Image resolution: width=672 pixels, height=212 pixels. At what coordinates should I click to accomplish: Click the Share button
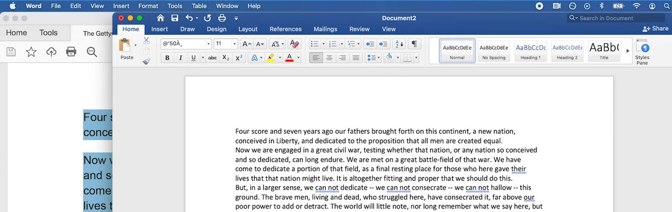(655, 29)
